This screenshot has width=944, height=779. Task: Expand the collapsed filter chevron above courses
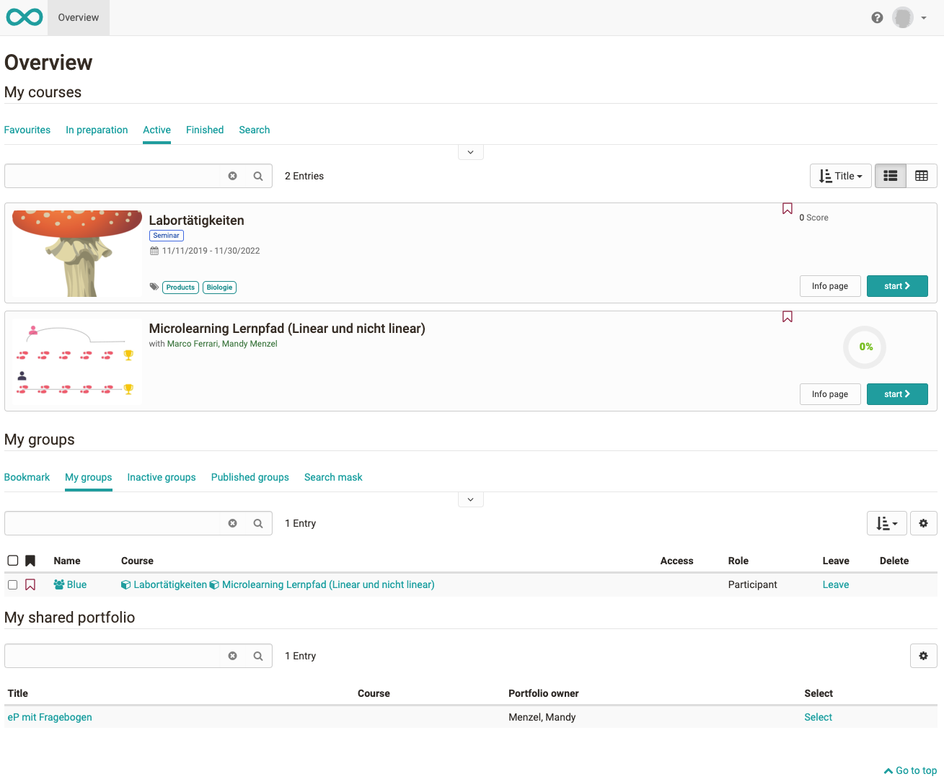[x=470, y=151]
